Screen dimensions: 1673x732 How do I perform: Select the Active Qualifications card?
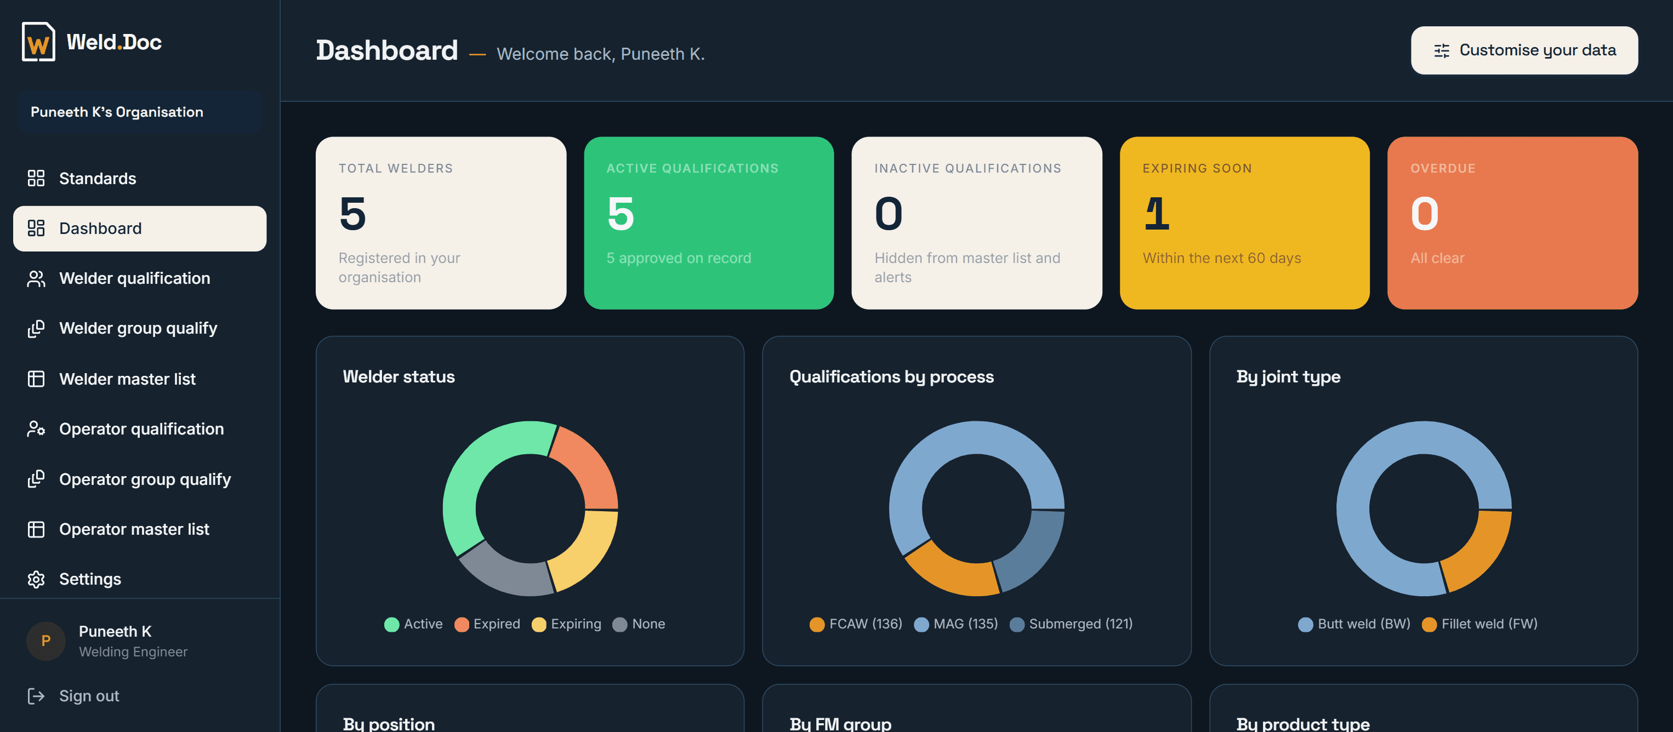tap(709, 222)
